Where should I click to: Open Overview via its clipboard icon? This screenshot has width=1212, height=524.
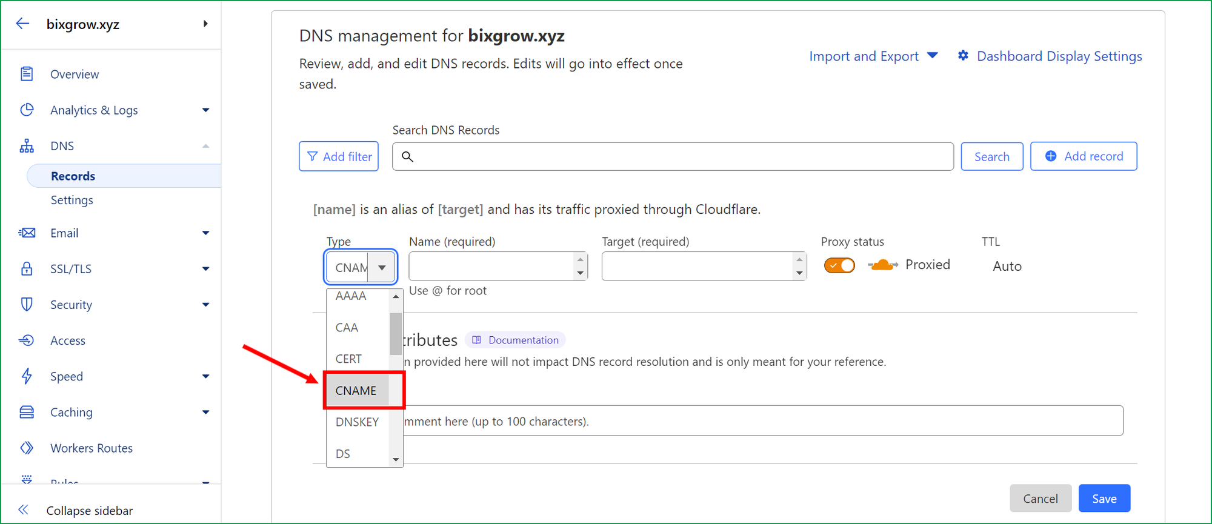[x=27, y=74]
